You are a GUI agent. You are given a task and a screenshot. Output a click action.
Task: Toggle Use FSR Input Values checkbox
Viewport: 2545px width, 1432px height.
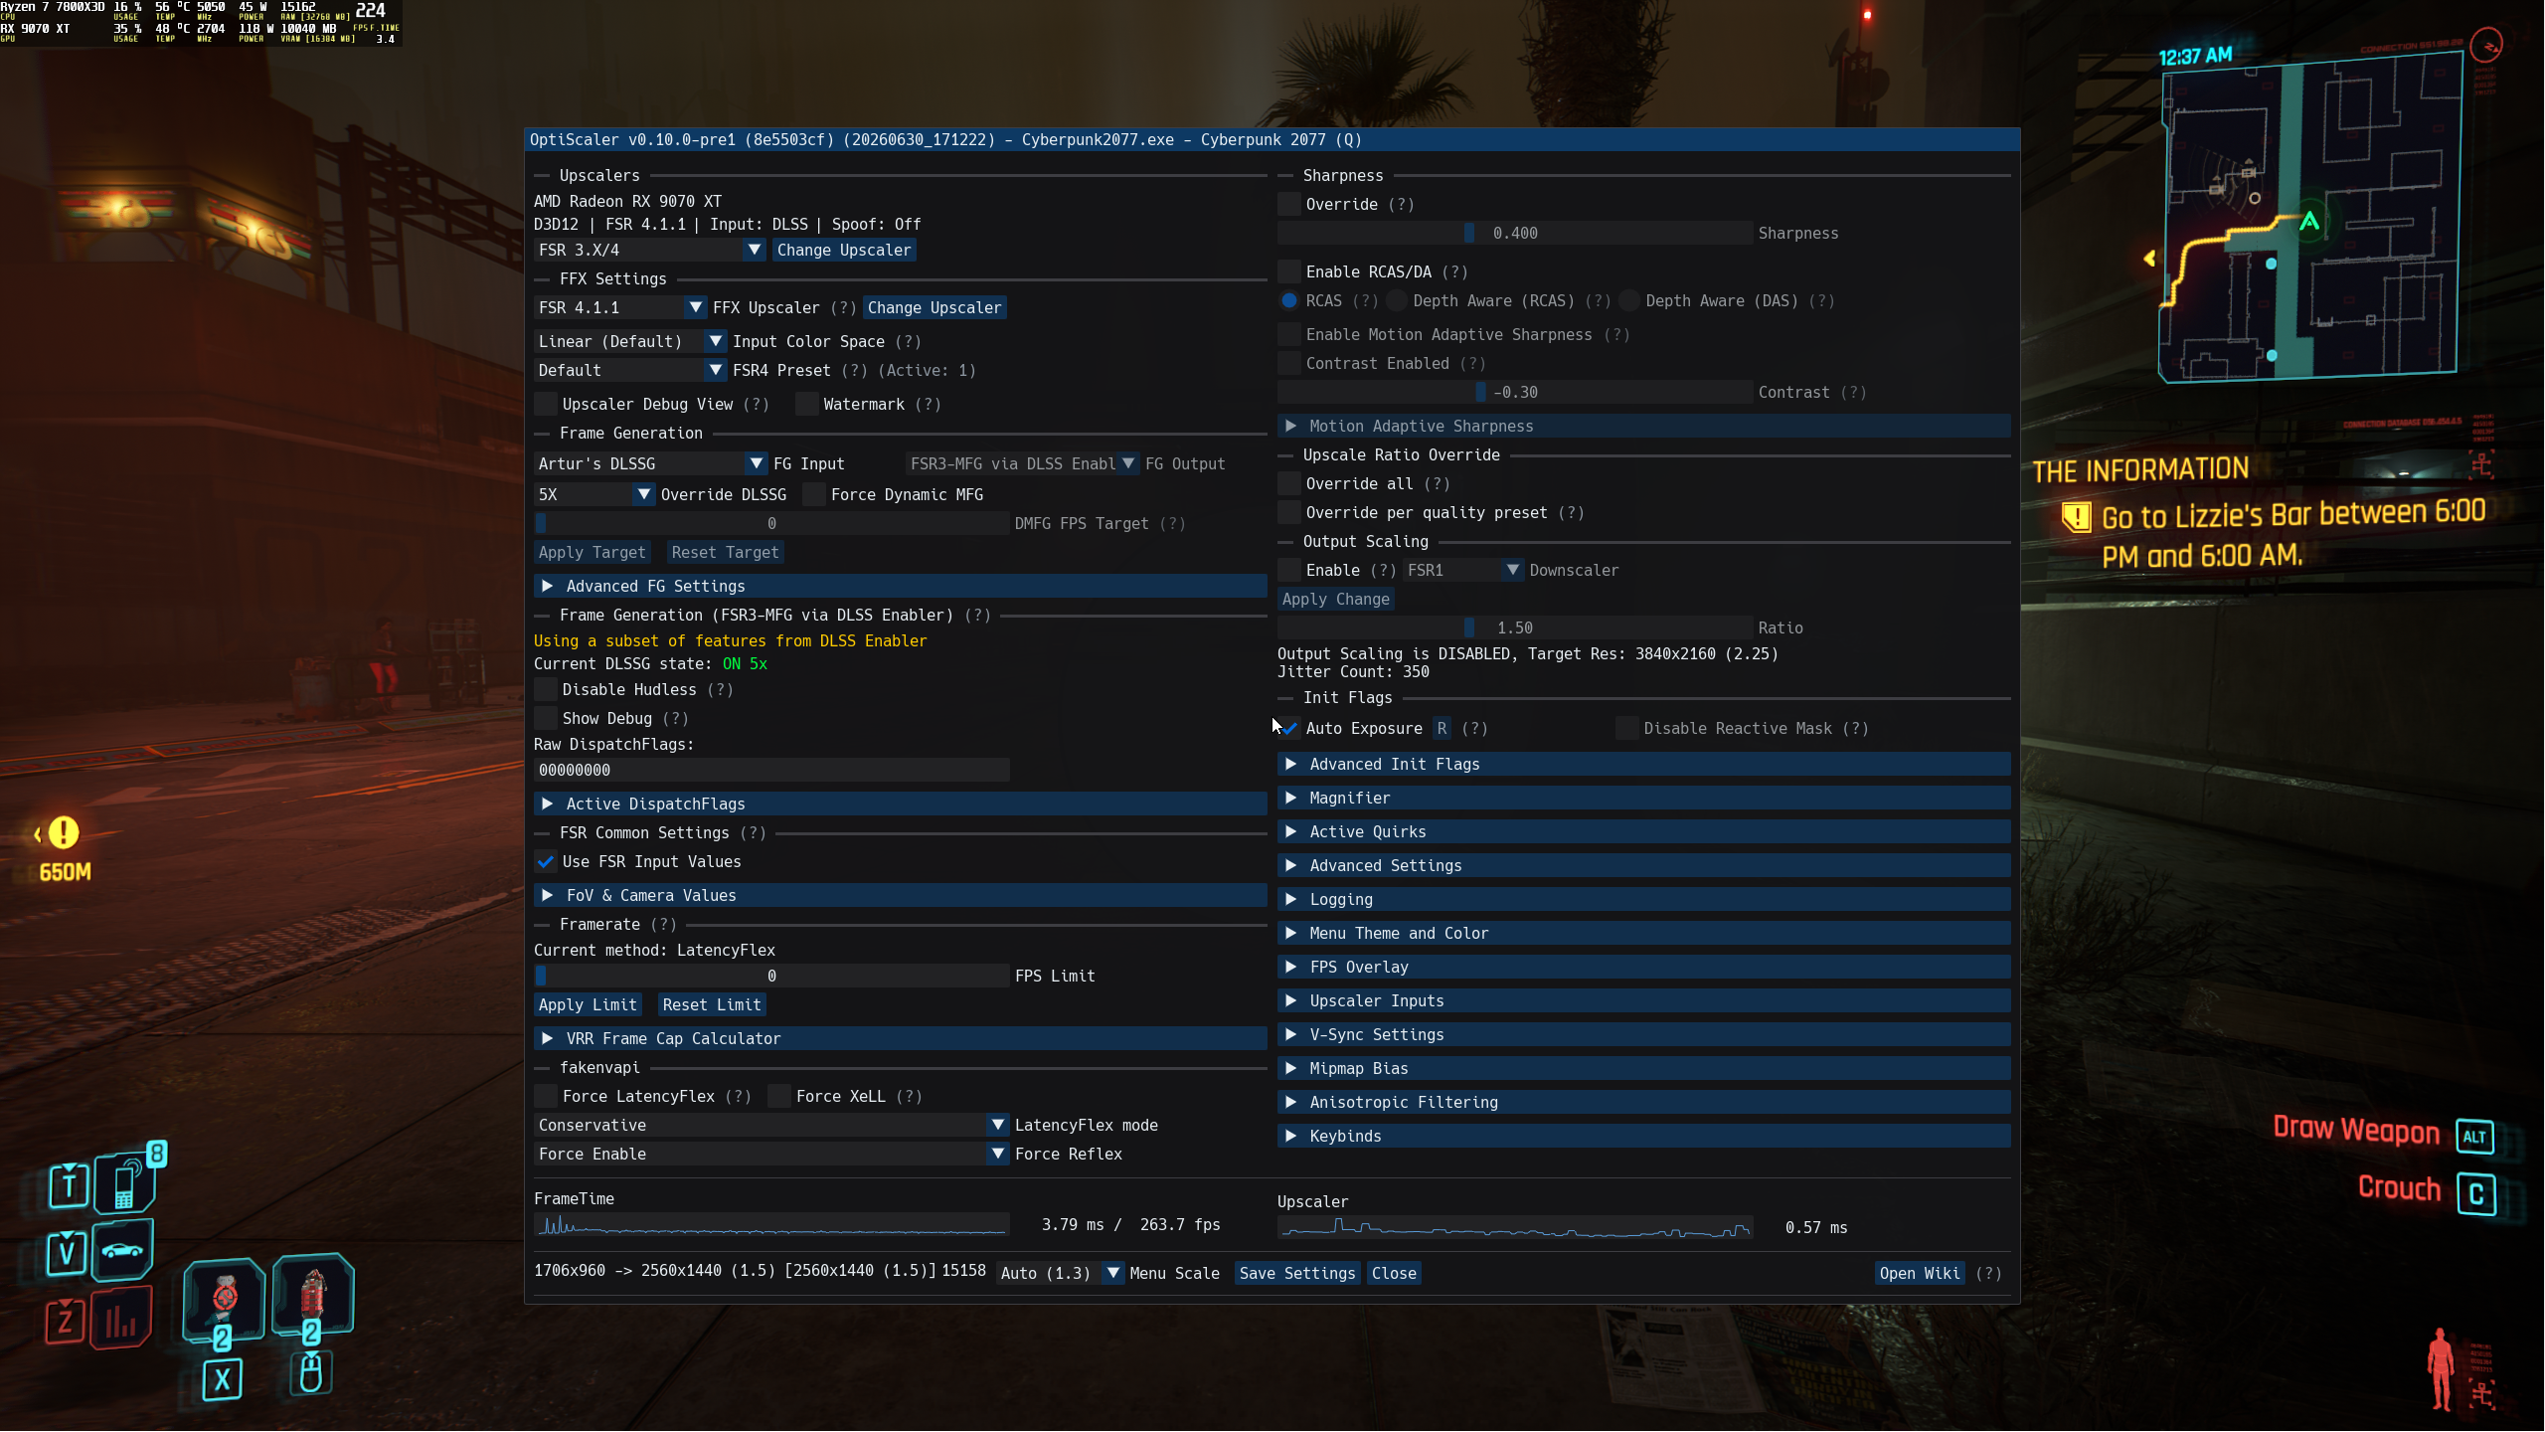[546, 861]
